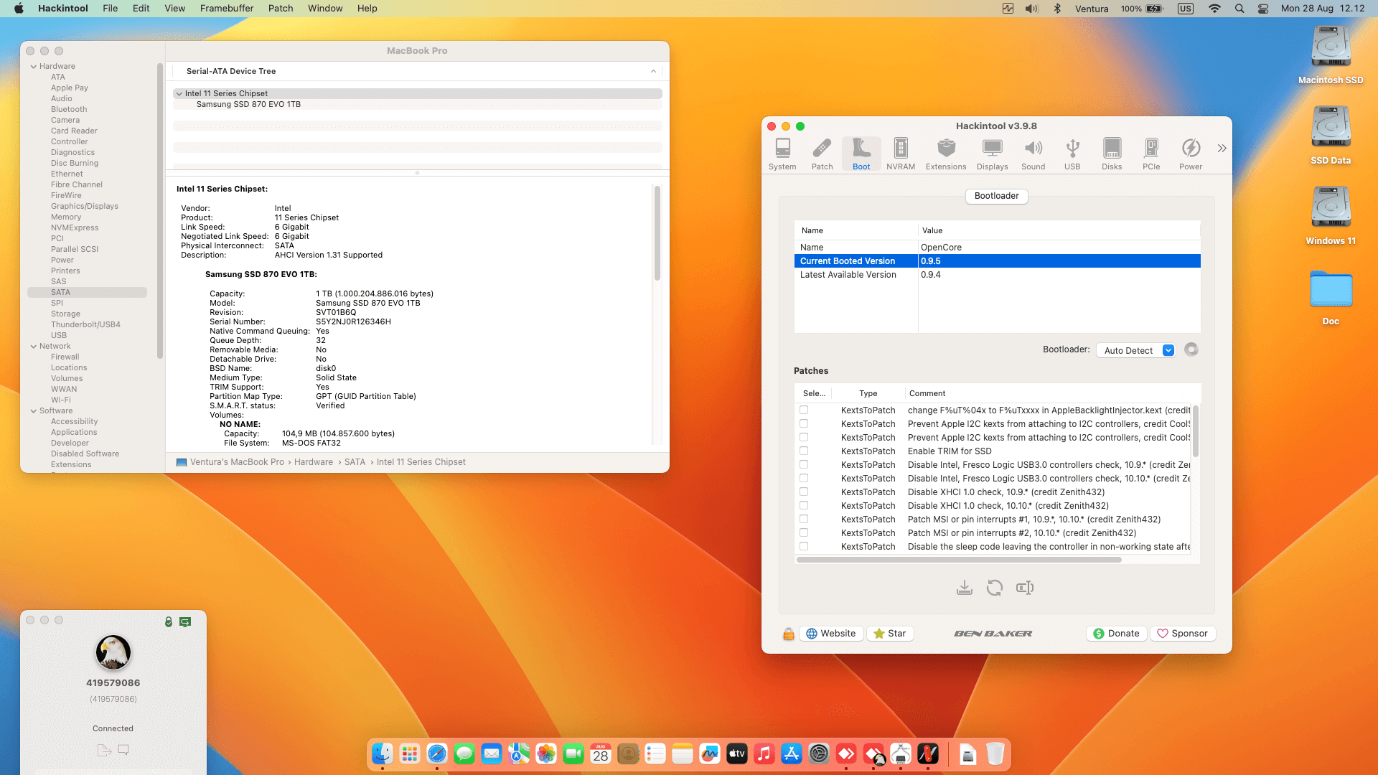Click the download patches icon below the list
Viewport: 1378px width, 775px height.
[965, 587]
